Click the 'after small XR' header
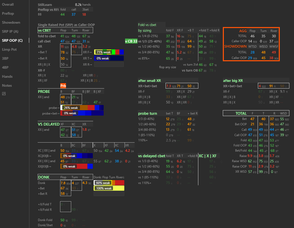The height and width of the screenshot is (228, 294). (x=149, y=81)
